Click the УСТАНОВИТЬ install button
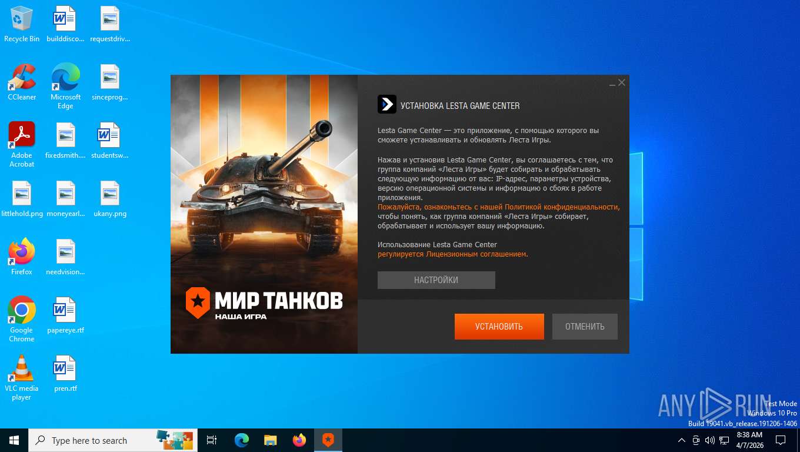 tap(499, 327)
